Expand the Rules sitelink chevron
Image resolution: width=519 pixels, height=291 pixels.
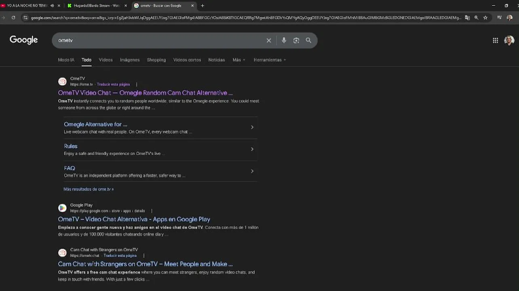(252, 149)
